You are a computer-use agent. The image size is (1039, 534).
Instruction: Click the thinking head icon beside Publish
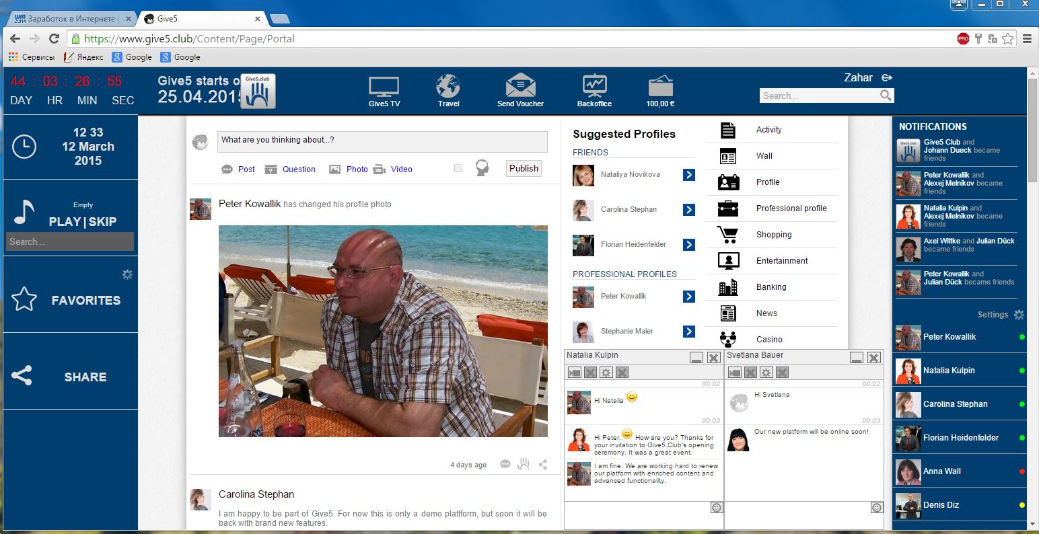482,168
